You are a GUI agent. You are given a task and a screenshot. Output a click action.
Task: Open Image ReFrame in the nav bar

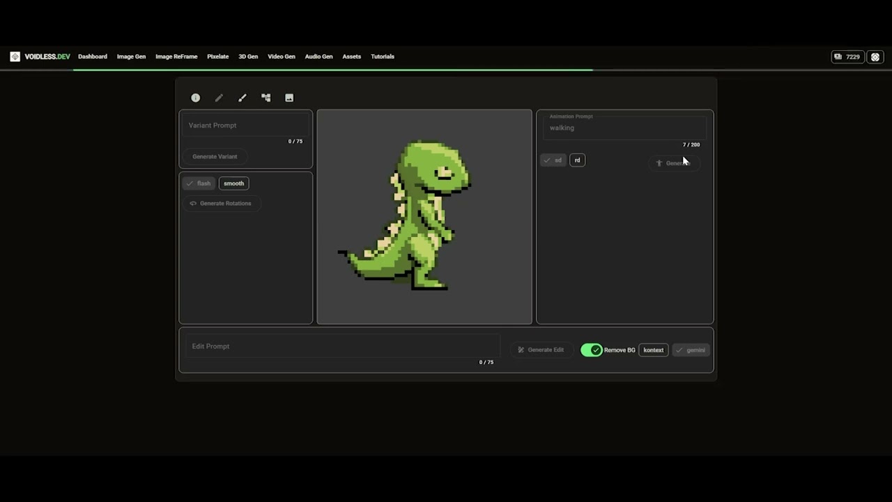tap(176, 56)
